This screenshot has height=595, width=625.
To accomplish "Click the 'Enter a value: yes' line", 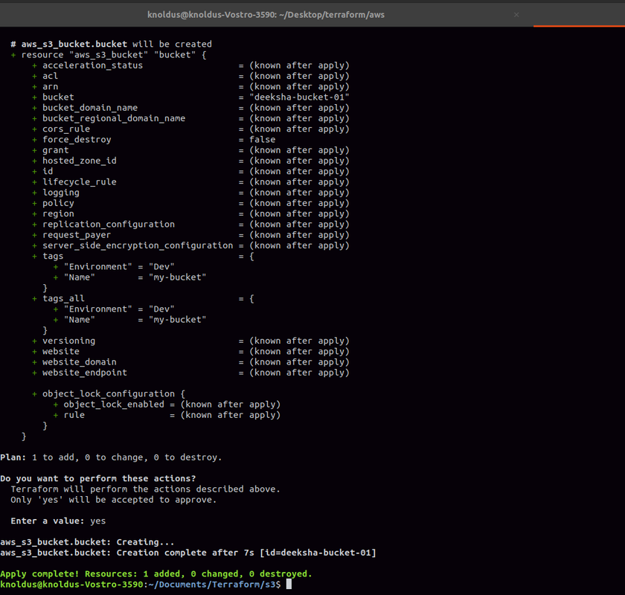I will pyautogui.click(x=58, y=521).
